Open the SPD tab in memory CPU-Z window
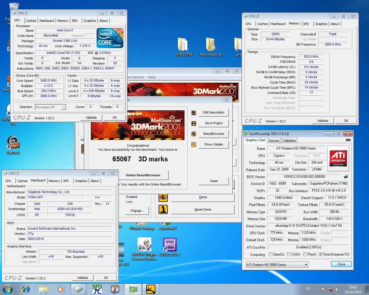The width and height of the screenshot is (369, 295). [x=306, y=24]
